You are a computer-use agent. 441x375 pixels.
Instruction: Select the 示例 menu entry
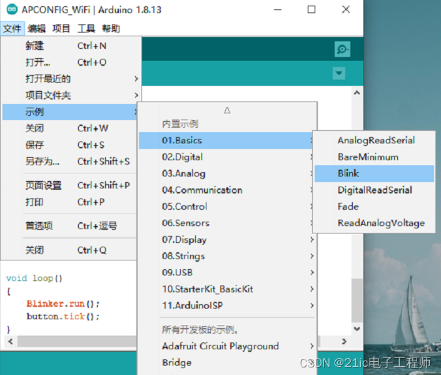(x=70, y=112)
